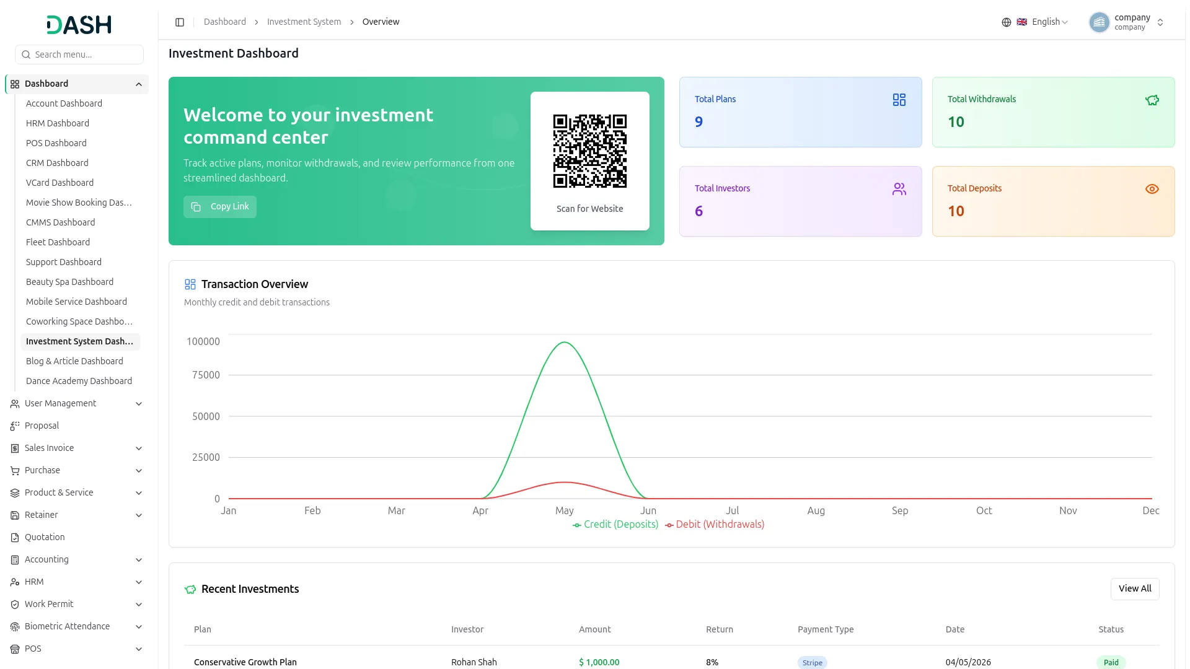Click the Proposal icon in sidebar

15,426
